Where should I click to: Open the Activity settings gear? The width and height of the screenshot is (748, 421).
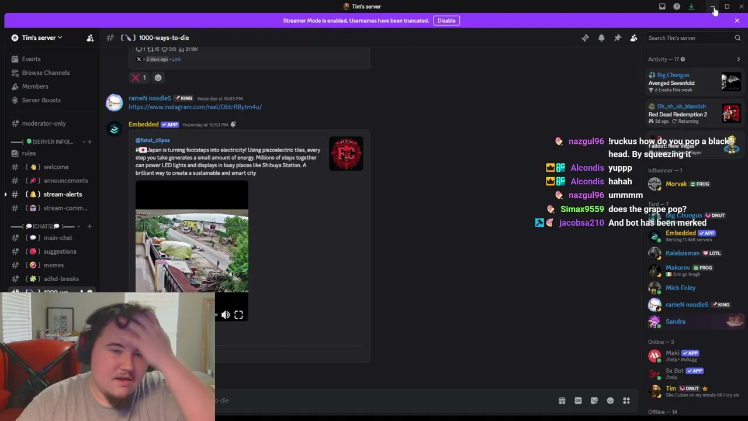[683, 59]
